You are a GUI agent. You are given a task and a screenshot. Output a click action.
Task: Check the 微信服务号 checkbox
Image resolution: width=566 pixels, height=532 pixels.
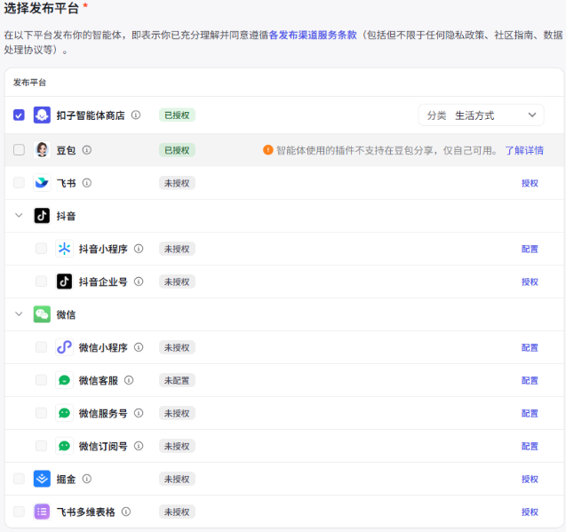pos(41,413)
